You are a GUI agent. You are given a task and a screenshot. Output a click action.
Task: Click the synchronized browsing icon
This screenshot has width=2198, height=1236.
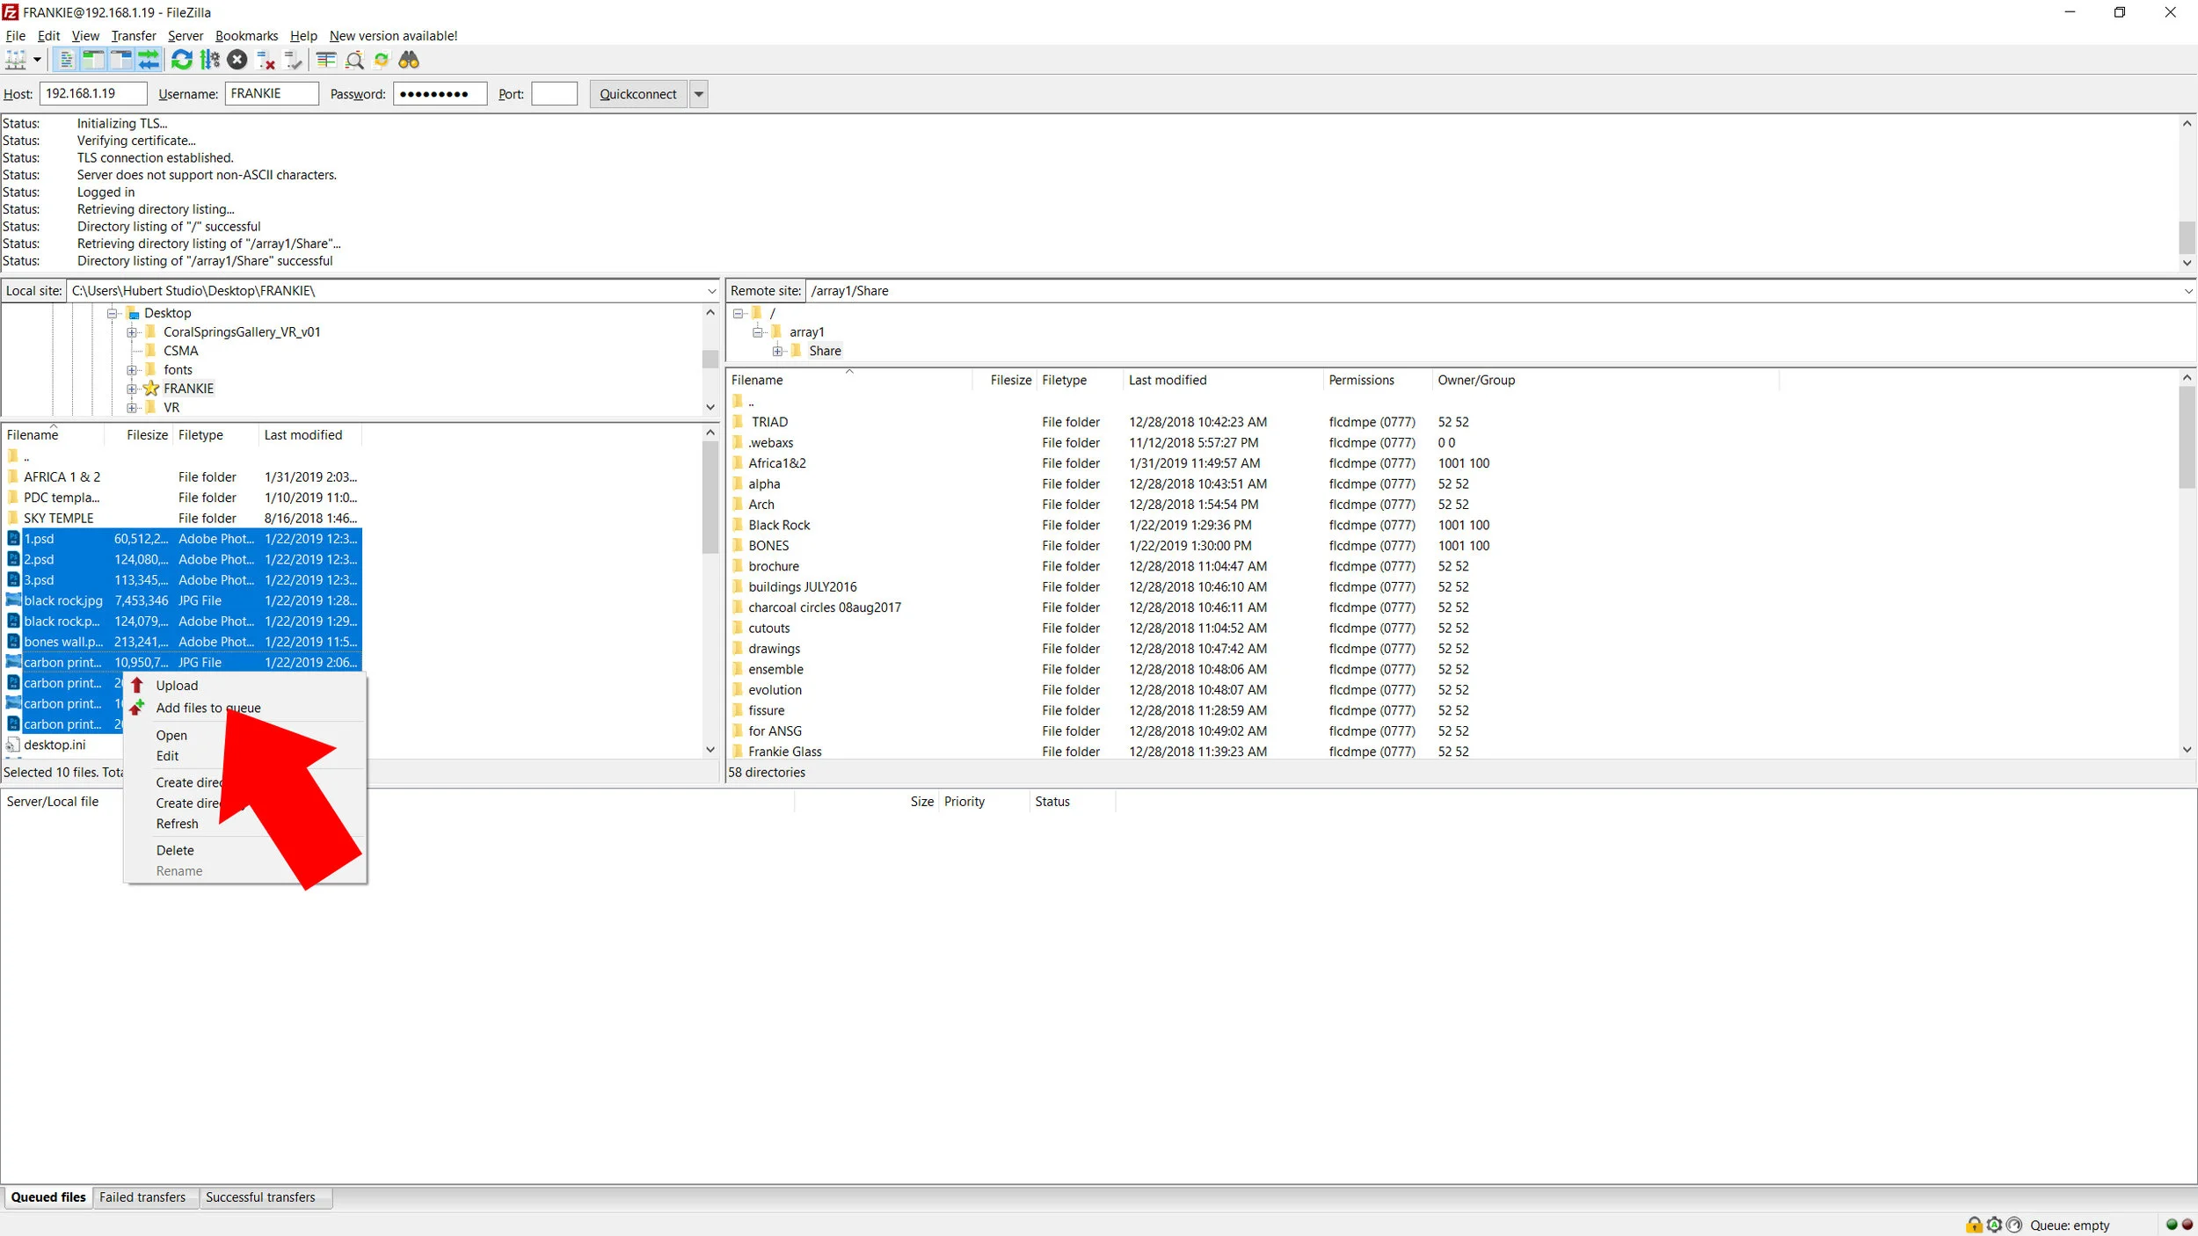(382, 60)
